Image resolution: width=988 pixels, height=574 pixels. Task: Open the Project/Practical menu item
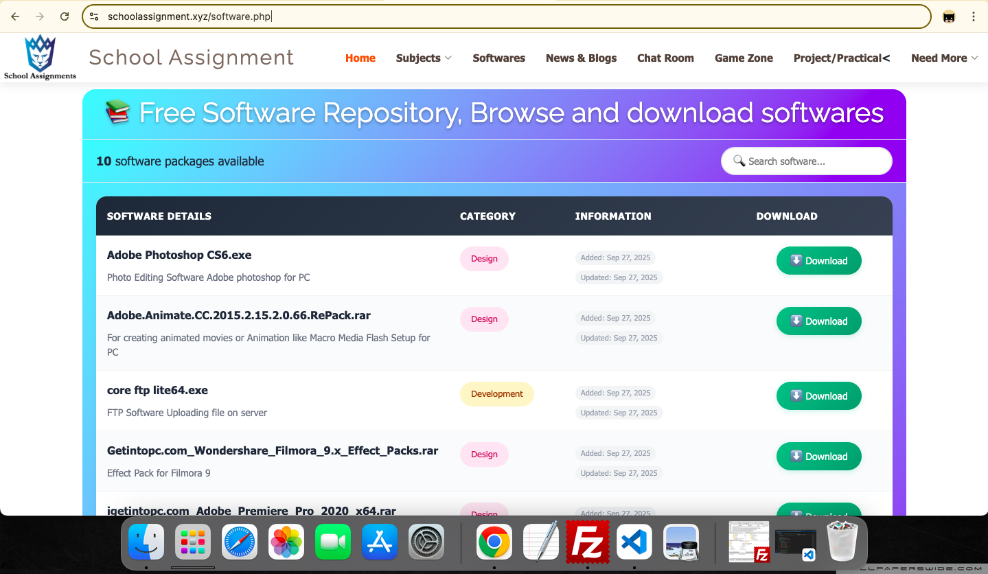tap(842, 58)
